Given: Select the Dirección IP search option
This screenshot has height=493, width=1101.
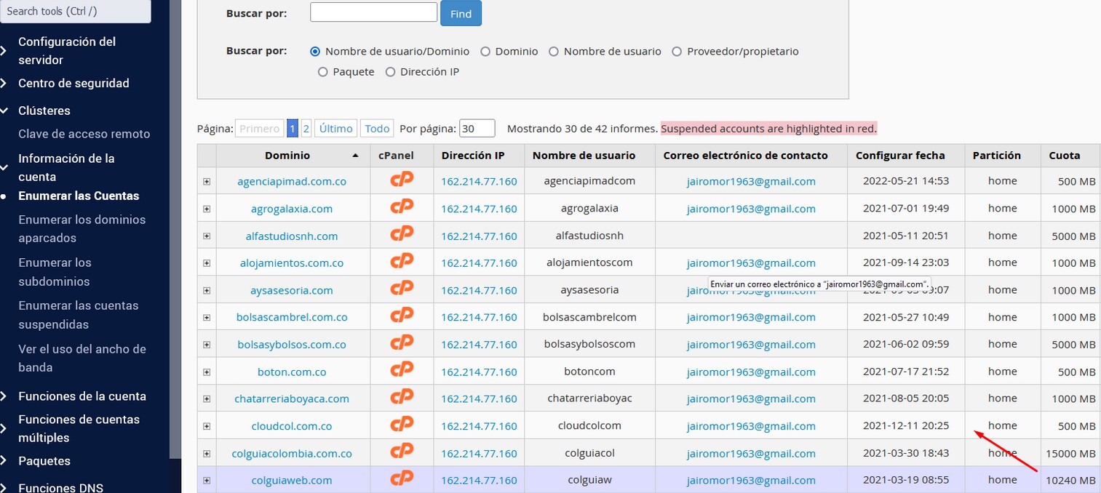Looking at the screenshot, I should pos(391,71).
